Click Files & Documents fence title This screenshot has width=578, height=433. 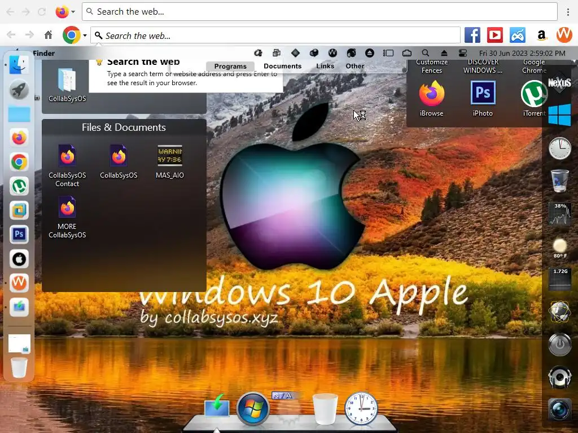(124, 127)
